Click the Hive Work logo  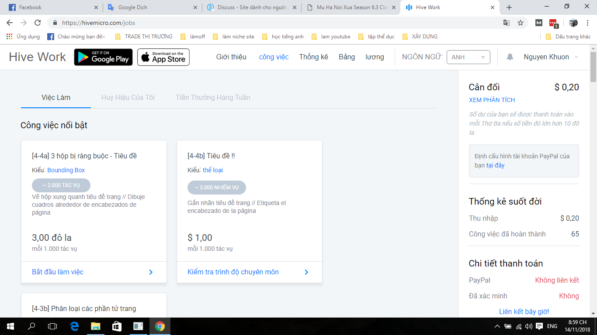[x=37, y=57]
